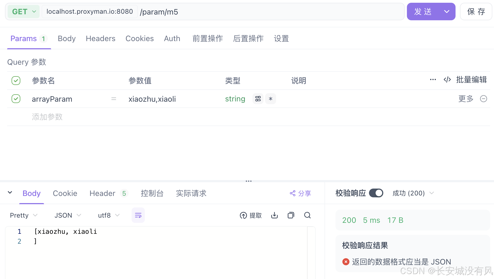Switch to the Params tab

[x=29, y=39]
